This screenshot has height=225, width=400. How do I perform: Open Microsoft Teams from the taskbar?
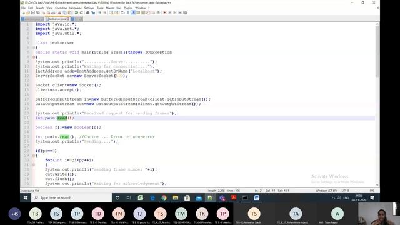pos(222,197)
